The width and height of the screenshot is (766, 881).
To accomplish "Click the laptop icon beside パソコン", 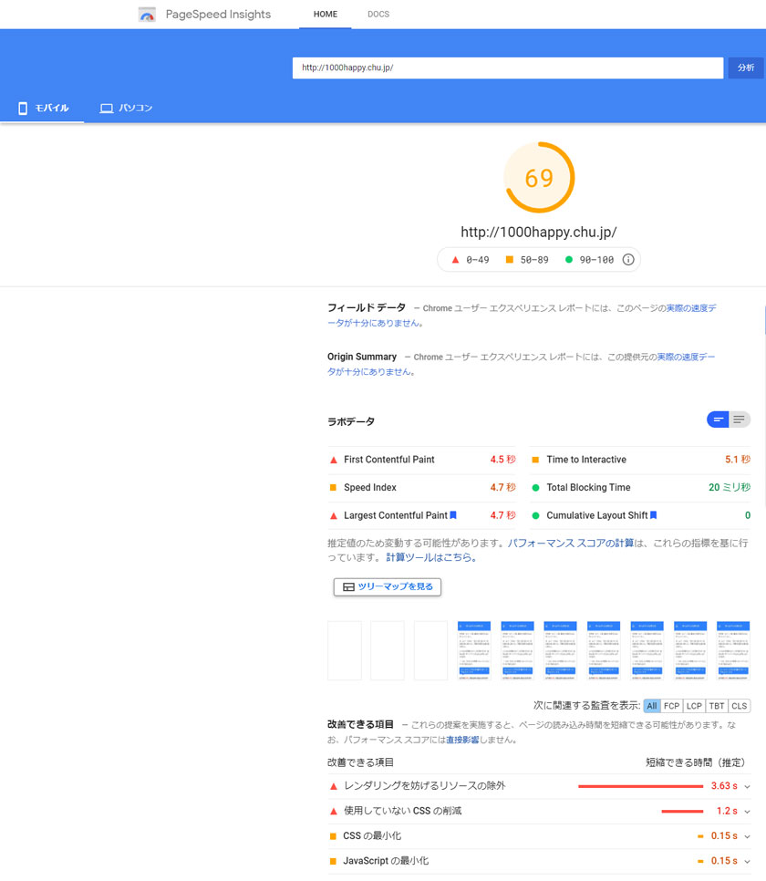I will pos(106,109).
